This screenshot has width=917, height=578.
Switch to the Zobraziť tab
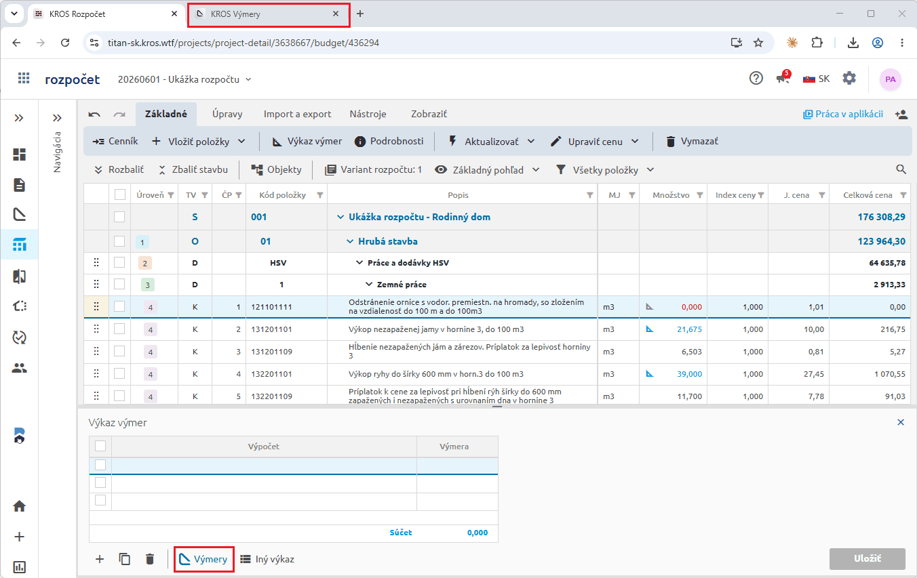pyautogui.click(x=429, y=115)
